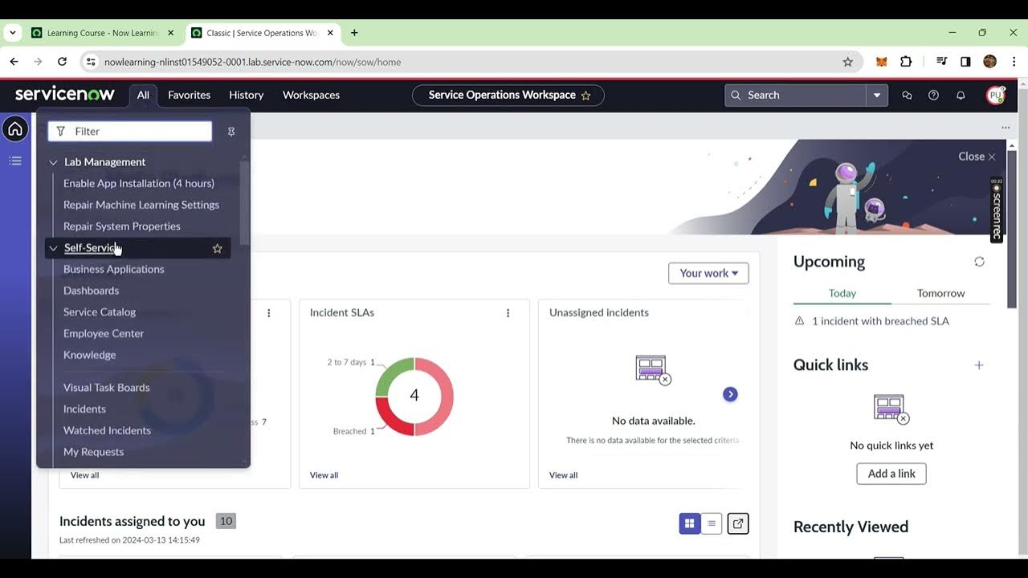The image size is (1028, 578).
Task: Star the Service Operations Workspace title
Action: click(x=586, y=96)
